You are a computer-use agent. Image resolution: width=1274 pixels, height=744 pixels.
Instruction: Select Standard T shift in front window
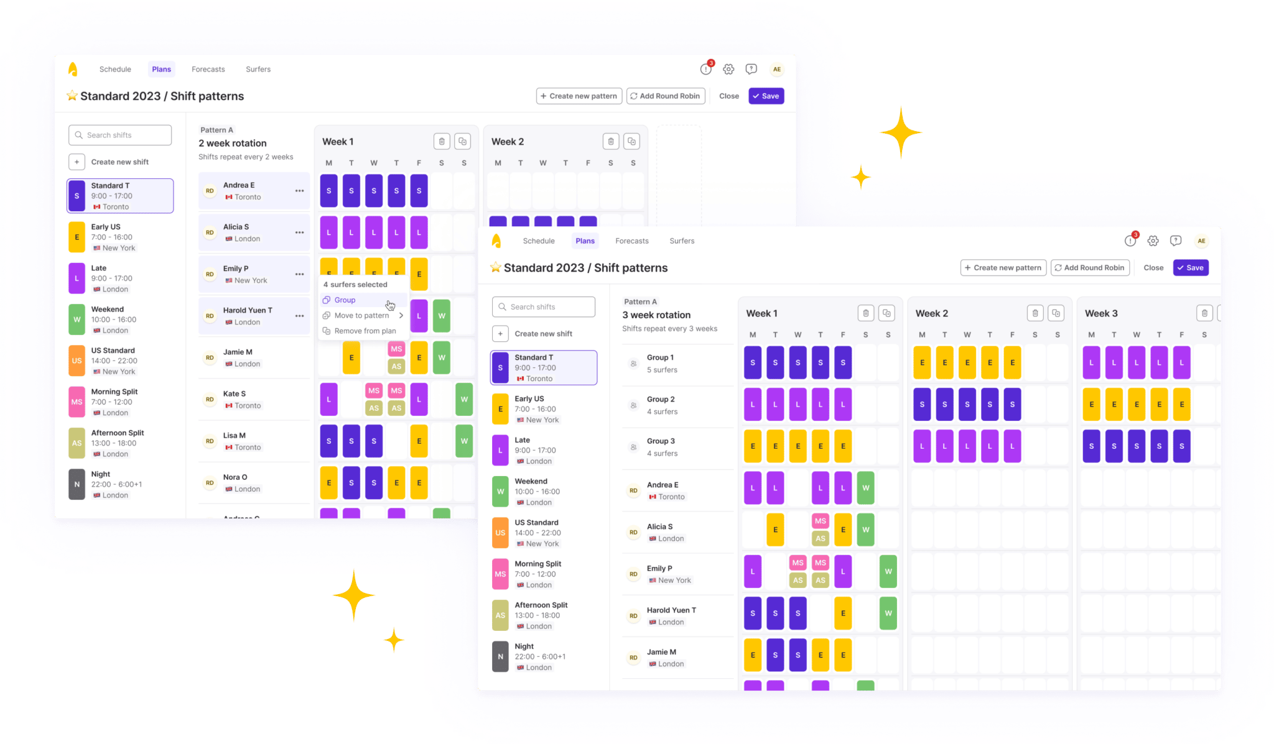[544, 367]
